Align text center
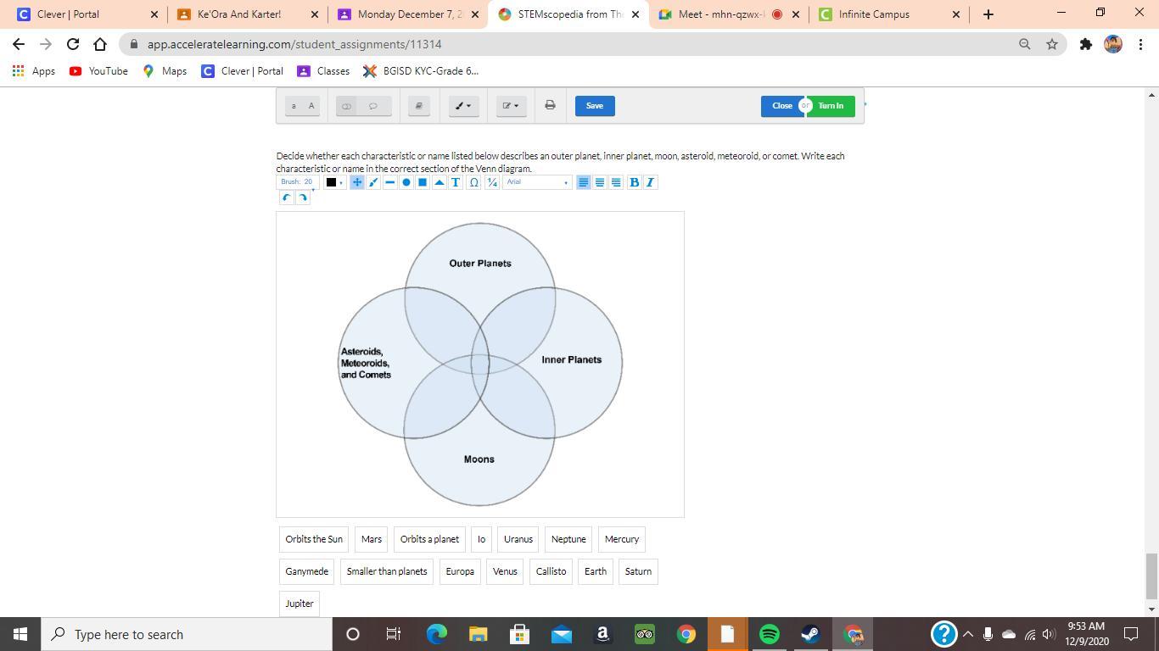This screenshot has height=651, width=1159. click(x=599, y=182)
